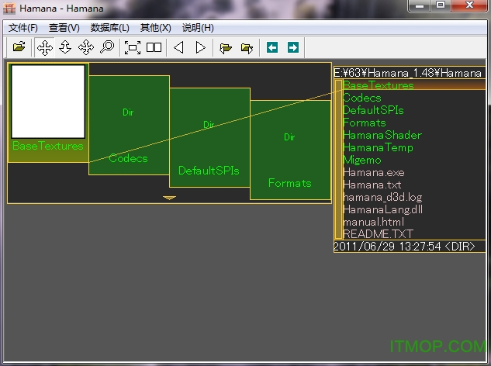491x366 pixels.
Task: Click the green forward arrow icon
Action: click(292, 47)
